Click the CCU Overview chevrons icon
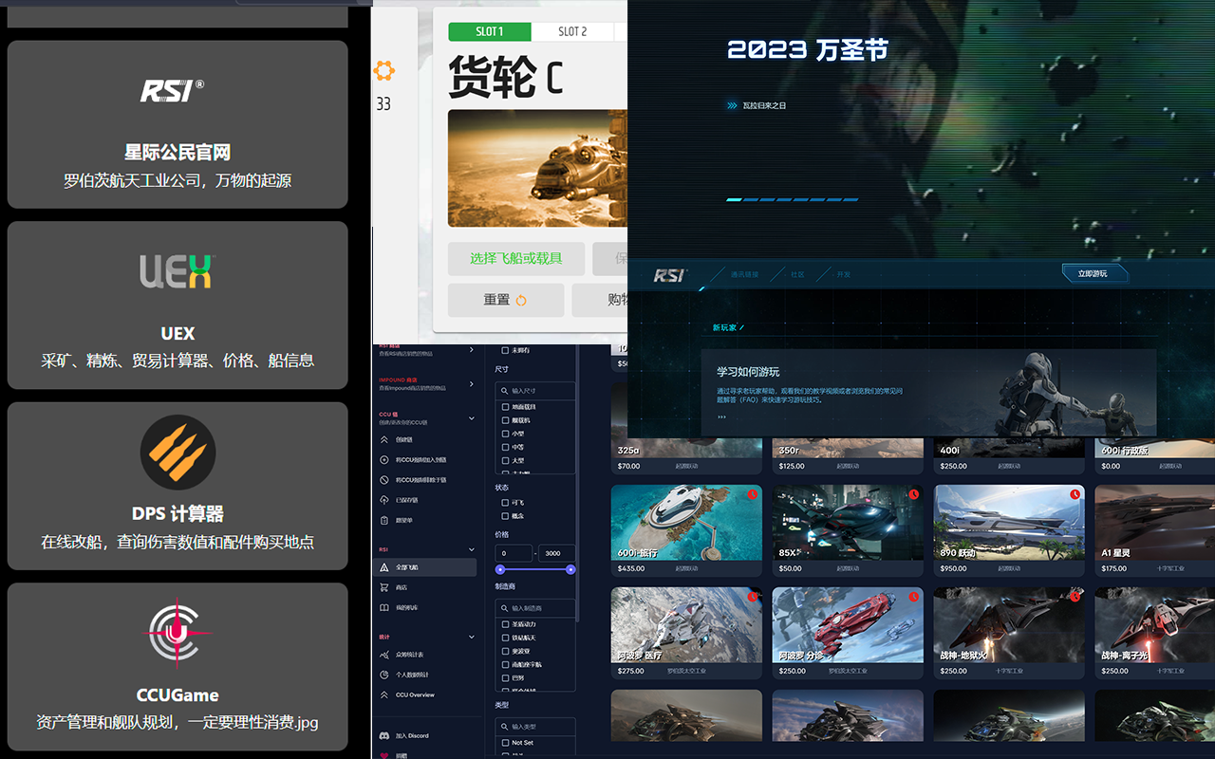This screenshot has width=1215, height=759. click(x=384, y=694)
